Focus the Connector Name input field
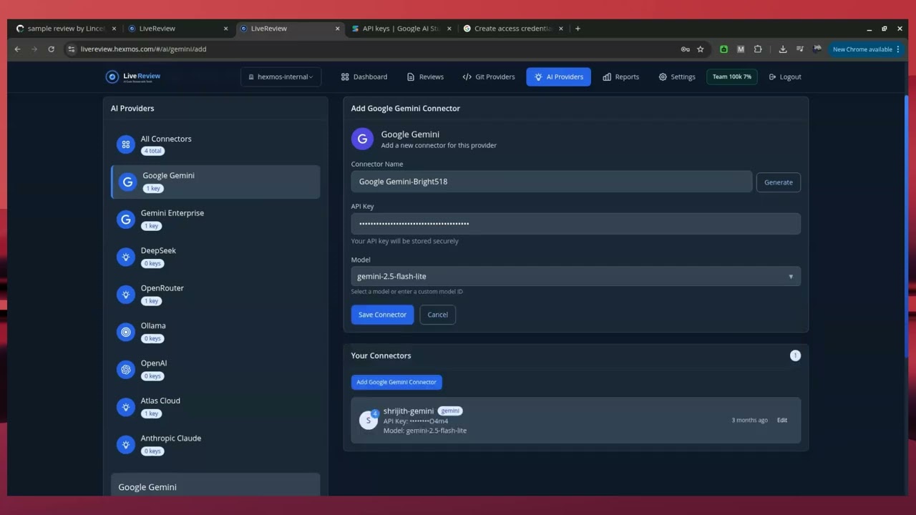 pyautogui.click(x=552, y=182)
